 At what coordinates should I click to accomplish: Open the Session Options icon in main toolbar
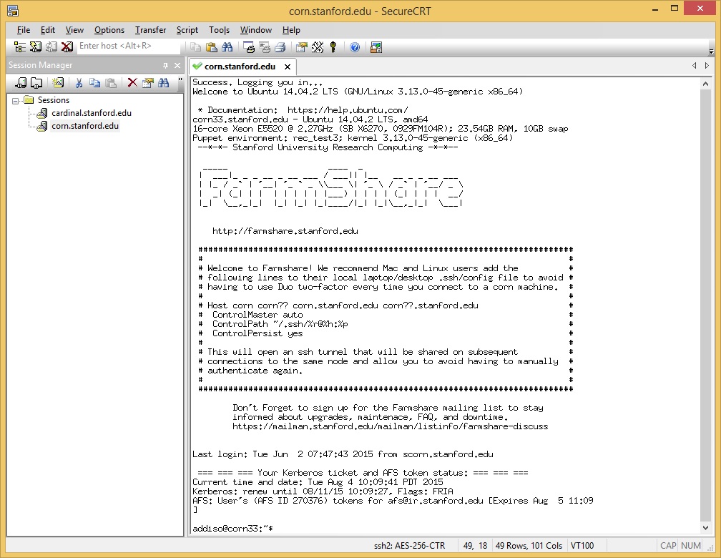[301, 47]
